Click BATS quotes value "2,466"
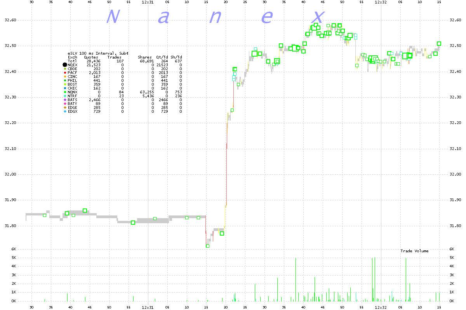 tap(95, 100)
